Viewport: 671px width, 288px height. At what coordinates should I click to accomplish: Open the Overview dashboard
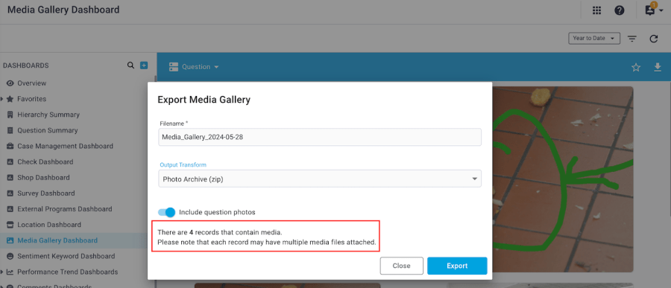point(31,83)
